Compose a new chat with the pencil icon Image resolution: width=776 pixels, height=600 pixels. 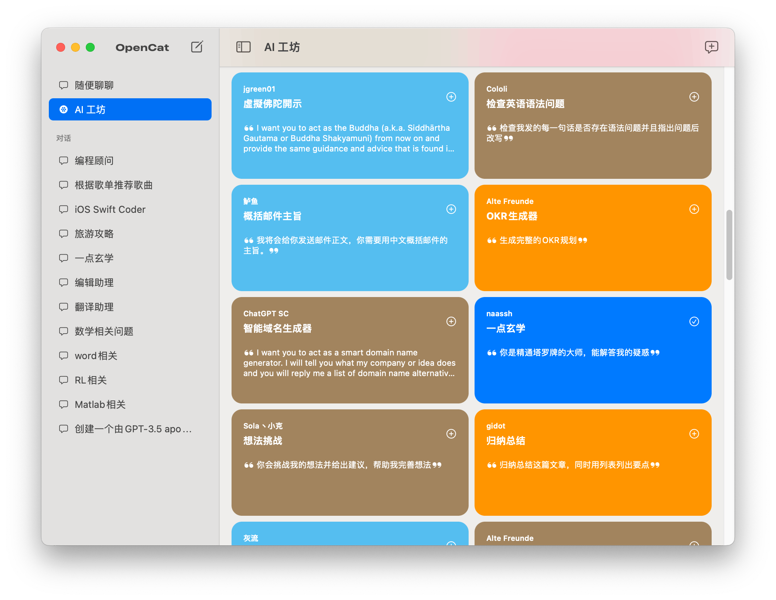point(197,47)
